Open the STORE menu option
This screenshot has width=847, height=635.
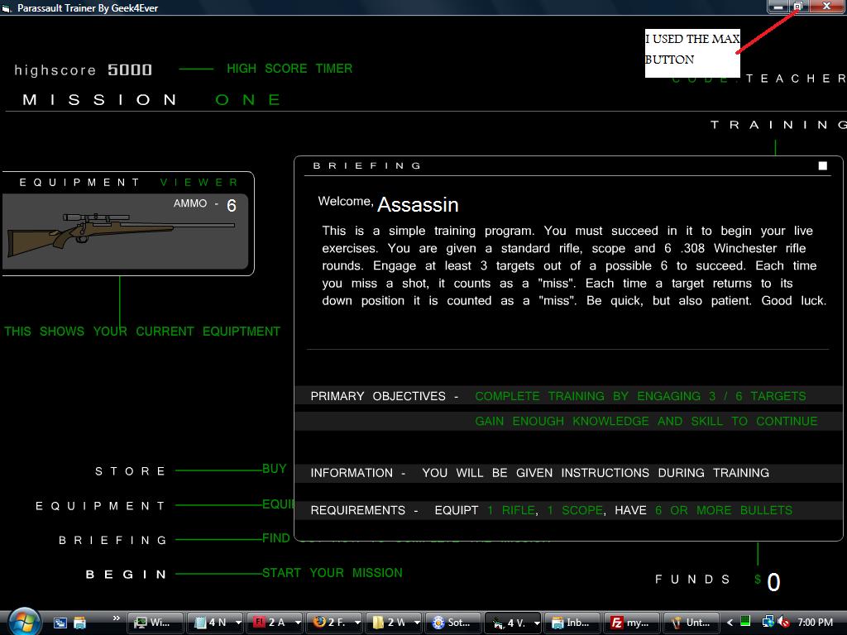[x=131, y=471]
